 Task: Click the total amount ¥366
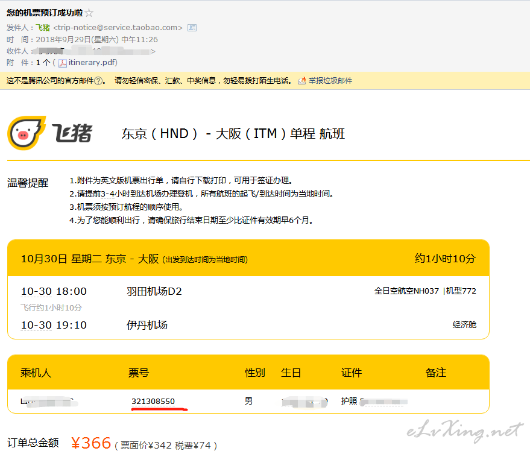click(x=92, y=441)
